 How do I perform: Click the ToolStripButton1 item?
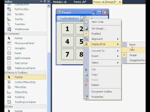(69, 19)
